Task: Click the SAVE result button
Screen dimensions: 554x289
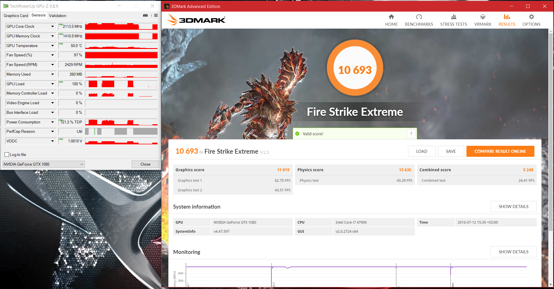Action: 451,151
